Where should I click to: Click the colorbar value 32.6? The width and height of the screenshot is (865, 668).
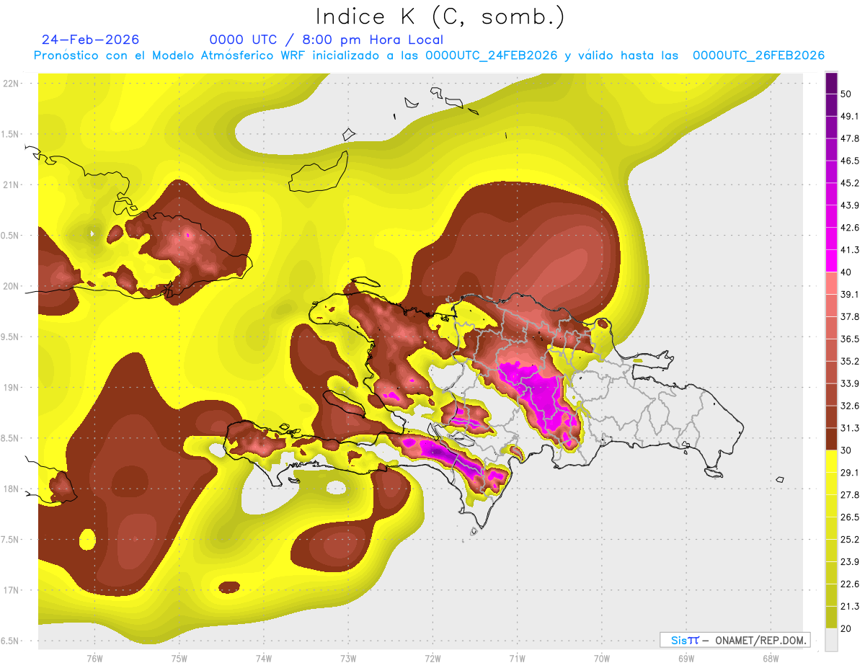(850, 406)
